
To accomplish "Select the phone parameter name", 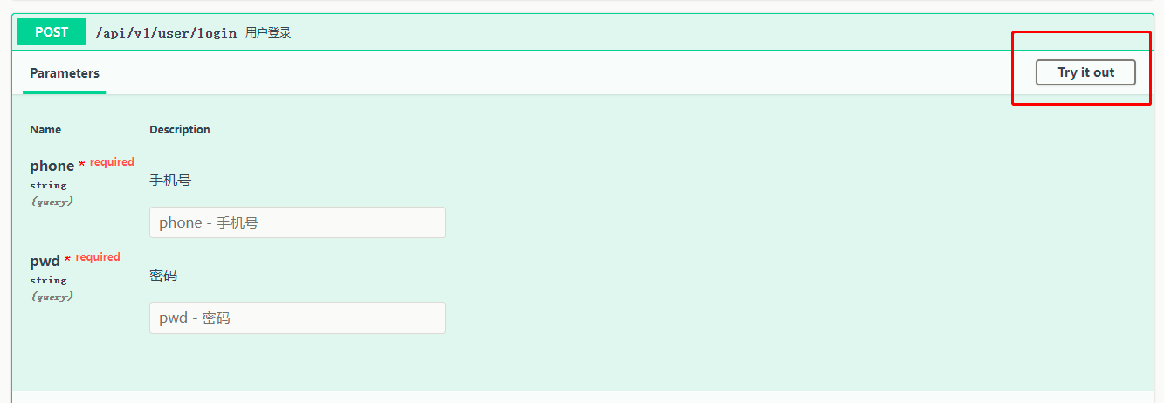I will point(52,166).
